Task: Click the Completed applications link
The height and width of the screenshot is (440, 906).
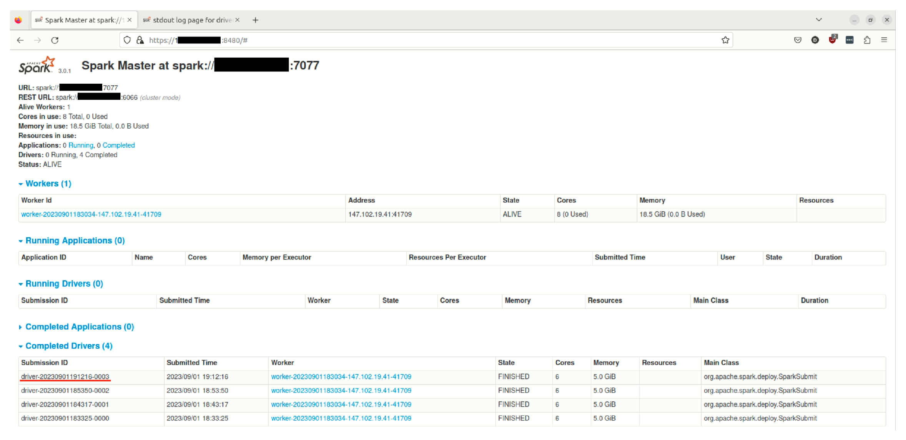Action: [118, 146]
